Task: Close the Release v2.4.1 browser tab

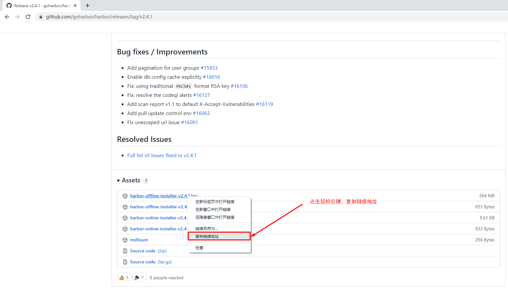Action: [x=75, y=6]
